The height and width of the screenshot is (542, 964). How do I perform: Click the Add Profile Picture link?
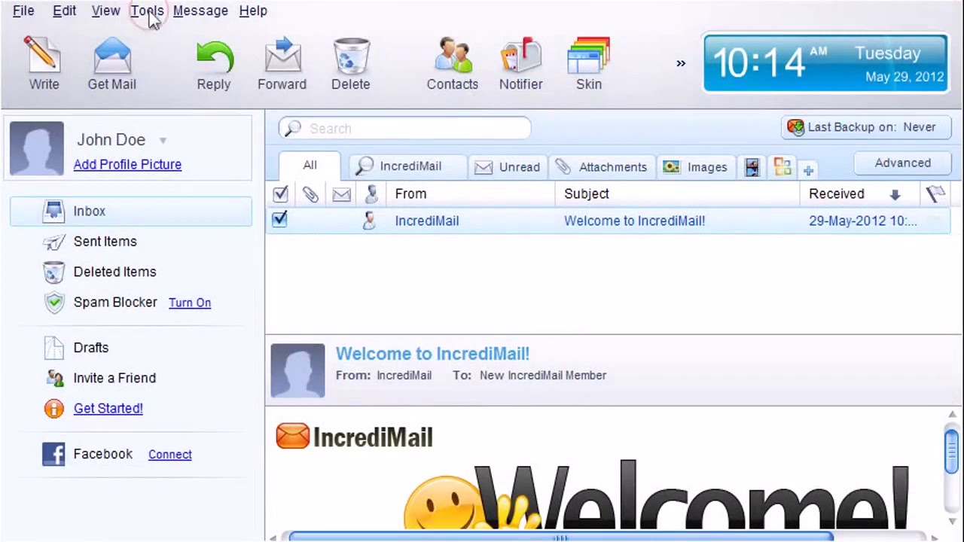[127, 164]
